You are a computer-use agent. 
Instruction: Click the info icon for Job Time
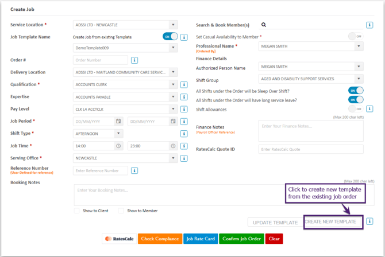click(184, 146)
